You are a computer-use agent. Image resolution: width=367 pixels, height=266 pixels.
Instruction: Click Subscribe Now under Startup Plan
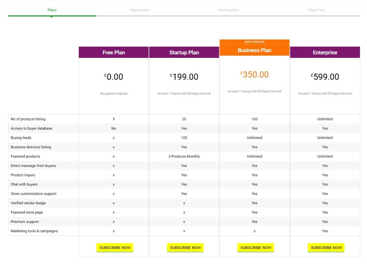click(x=185, y=248)
